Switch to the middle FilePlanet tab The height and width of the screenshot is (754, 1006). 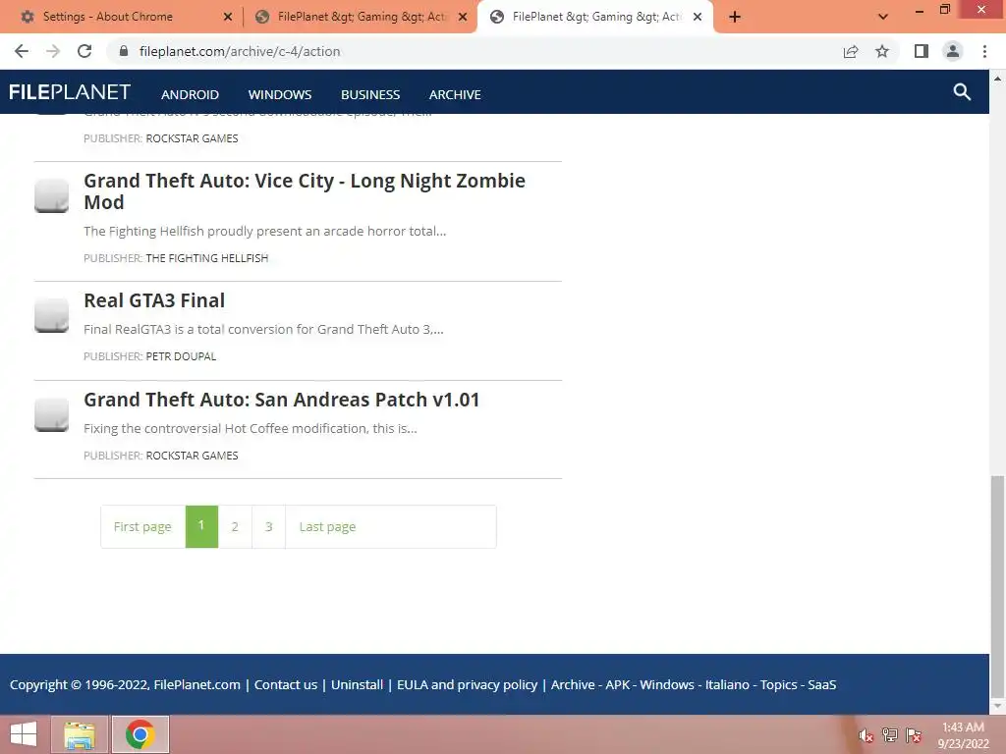point(362,17)
